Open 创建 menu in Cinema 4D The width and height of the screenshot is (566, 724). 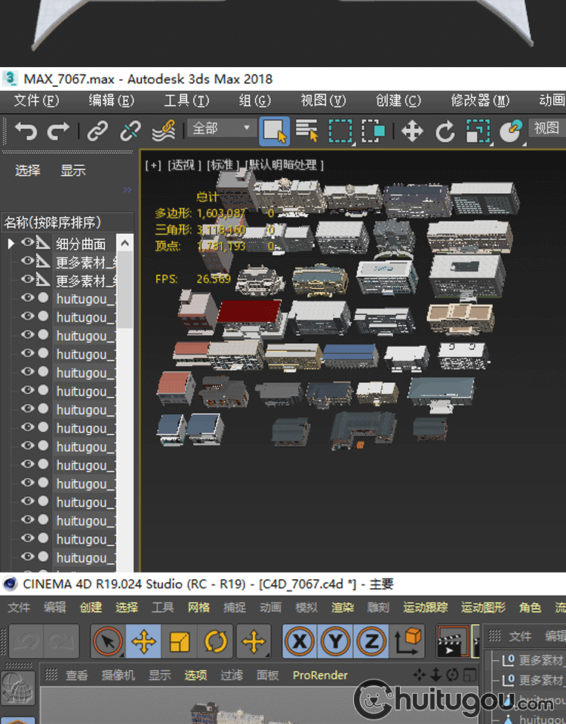[91, 607]
